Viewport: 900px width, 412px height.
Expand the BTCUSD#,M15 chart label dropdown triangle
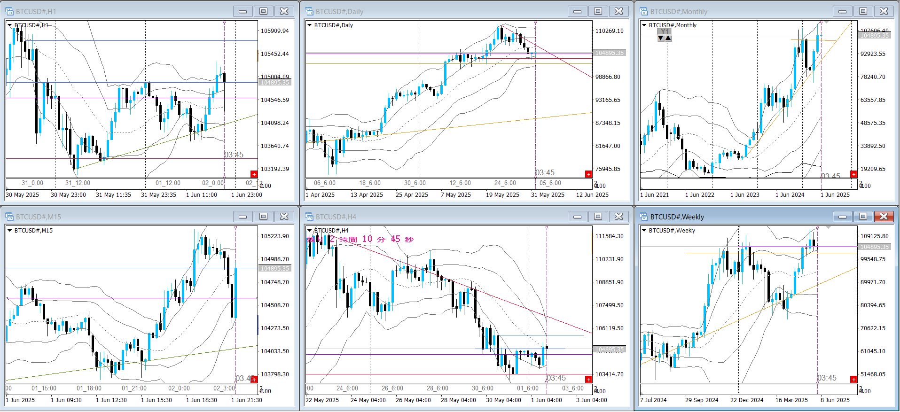tap(9, 230)
